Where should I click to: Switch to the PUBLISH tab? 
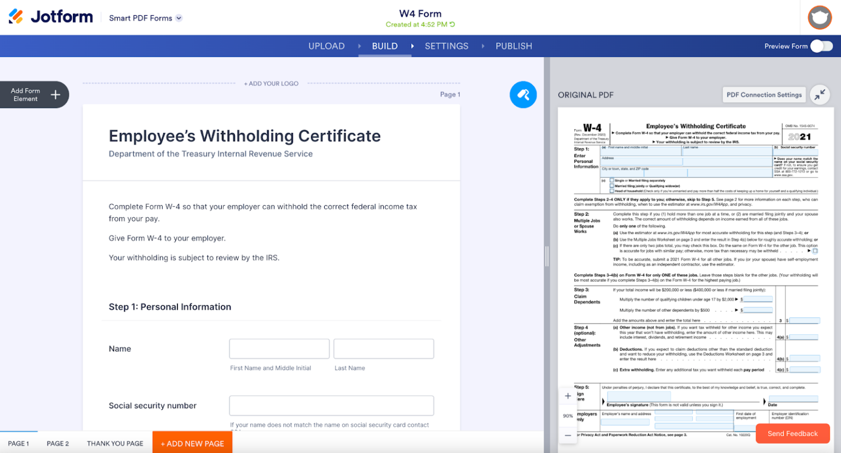click(514, 46)
